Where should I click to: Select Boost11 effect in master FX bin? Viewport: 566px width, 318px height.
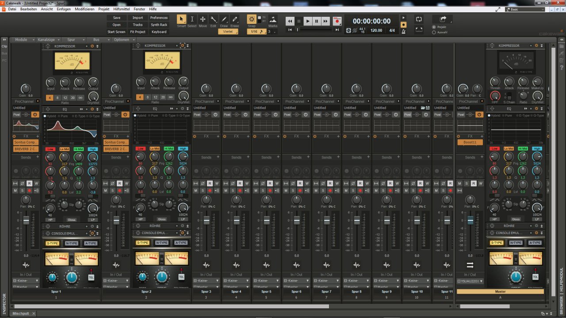click(x=470, y=142)
